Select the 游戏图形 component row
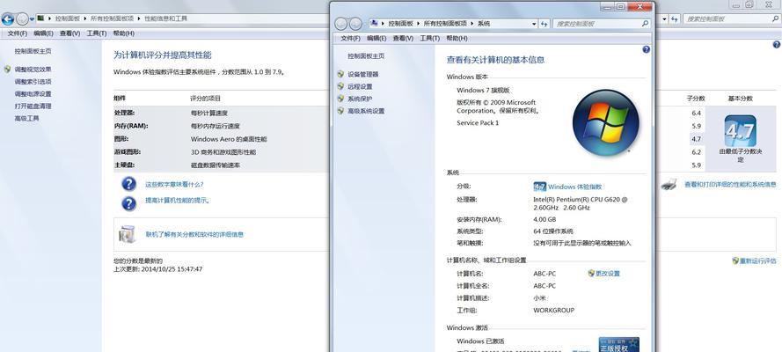The width and height of the screenshot is (782, 352). (x=222, y=151)
